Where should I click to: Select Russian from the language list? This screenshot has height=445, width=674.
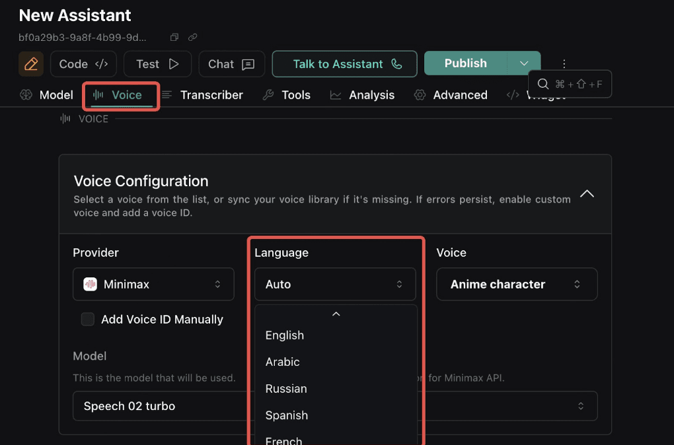coord(286,389)
